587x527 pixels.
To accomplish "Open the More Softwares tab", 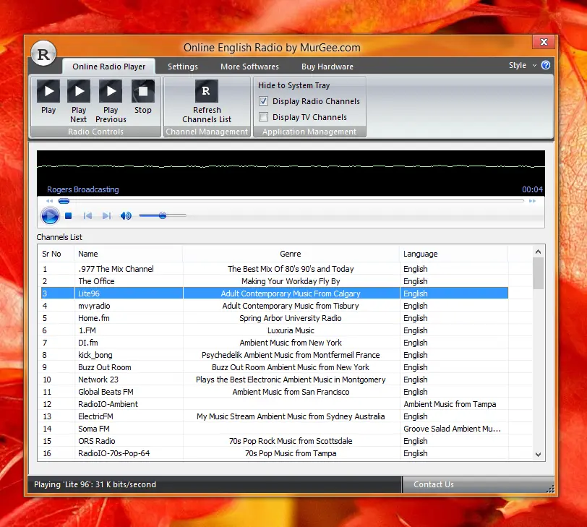I will (249, 67).
